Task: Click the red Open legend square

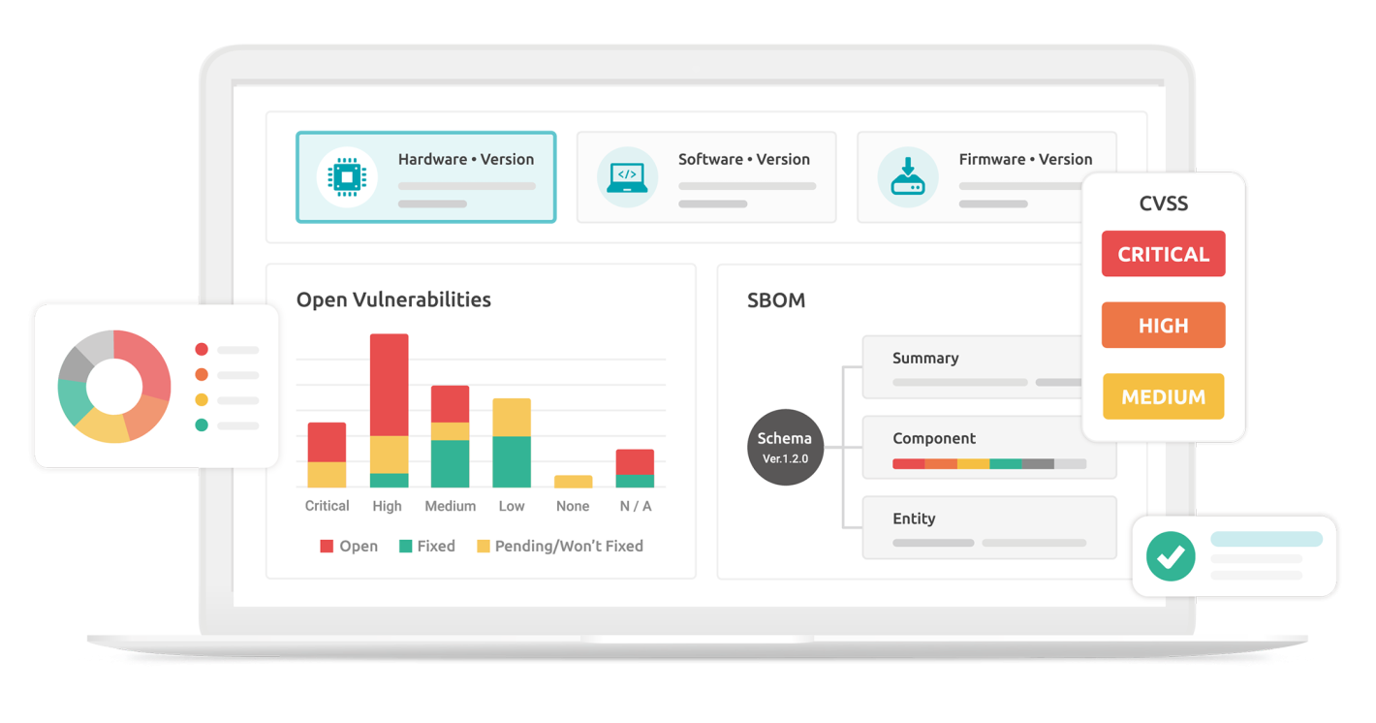Action: pyautogui.click(x=327, y=547)
